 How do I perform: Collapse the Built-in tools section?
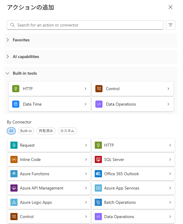tap(7, 73)
